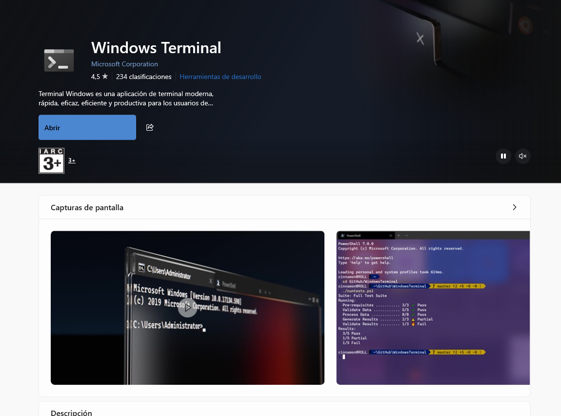
Task: Click the 4,5 star rating
Action: [x=100, y=77]
